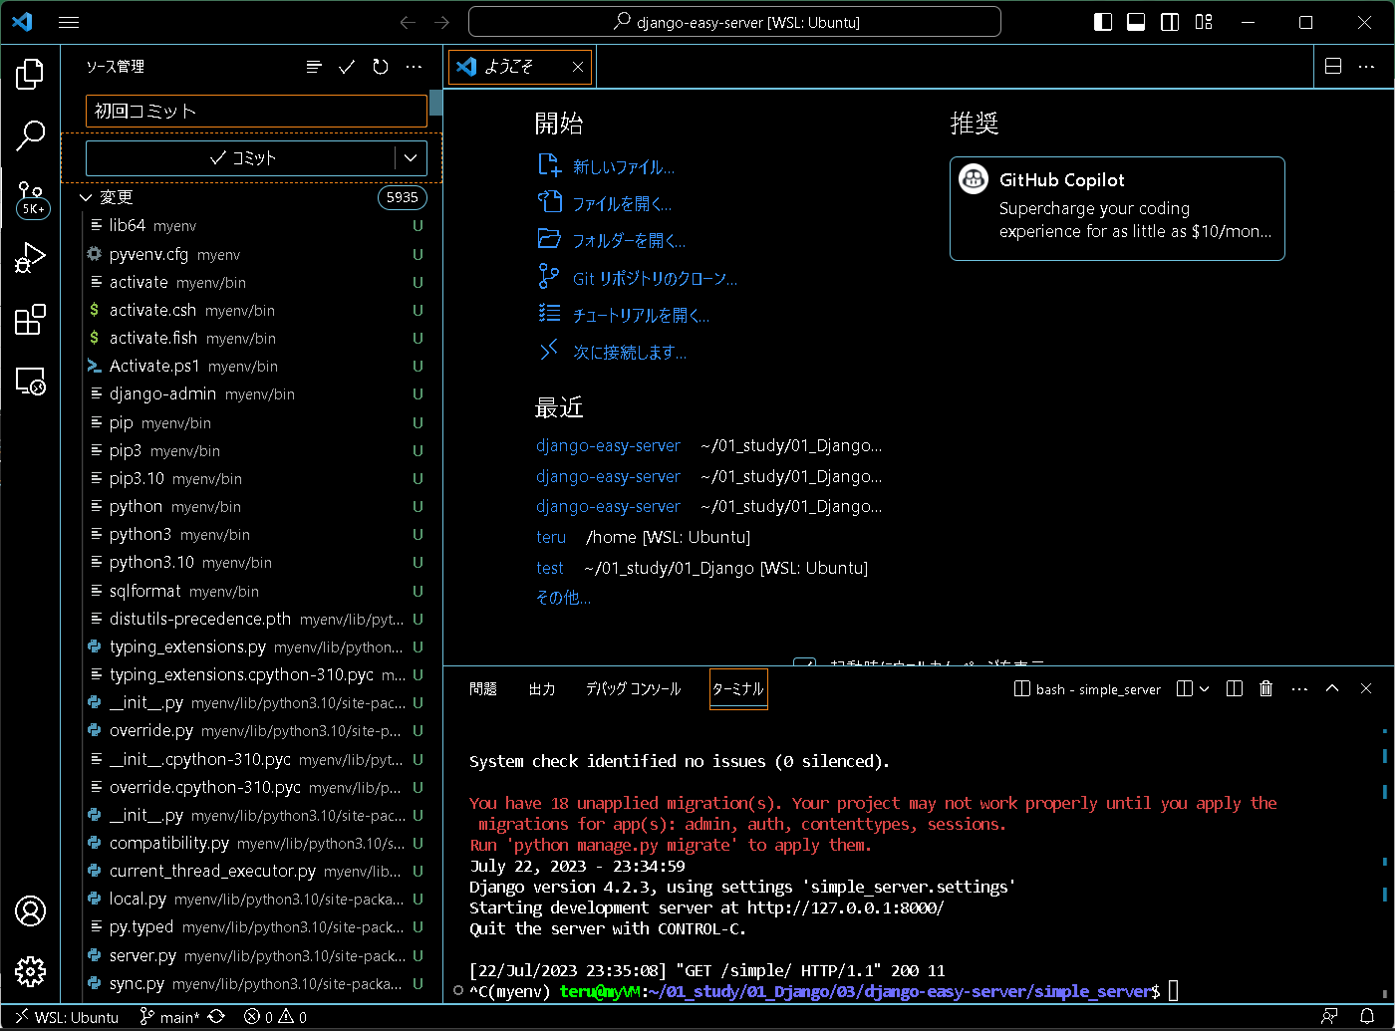
Task: Click the bash - simple_server terminal label
Action: point(1088,688)
